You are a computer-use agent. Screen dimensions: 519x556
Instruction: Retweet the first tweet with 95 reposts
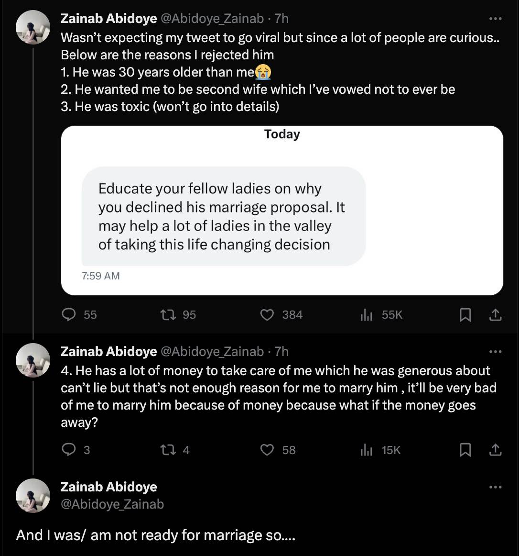(167, 314)
